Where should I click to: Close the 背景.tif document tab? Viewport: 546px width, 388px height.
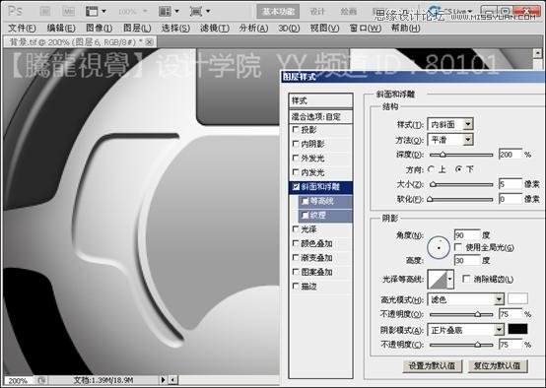[150, 42]
